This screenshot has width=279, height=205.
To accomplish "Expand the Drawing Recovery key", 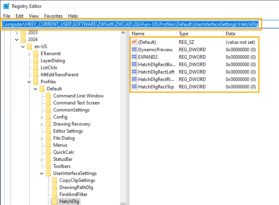I will click(41, 124).
